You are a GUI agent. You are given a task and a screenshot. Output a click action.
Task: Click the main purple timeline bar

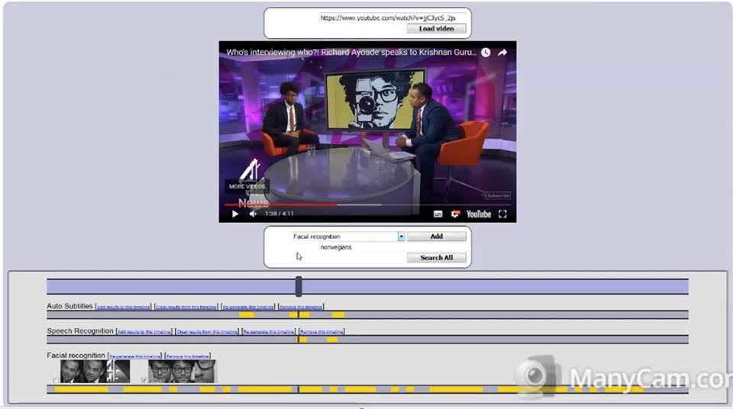(367, 287)
